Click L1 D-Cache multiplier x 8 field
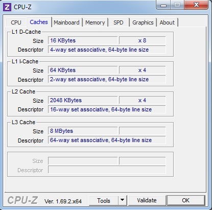The width and height of the screenshot is (212, 210). 142,40
